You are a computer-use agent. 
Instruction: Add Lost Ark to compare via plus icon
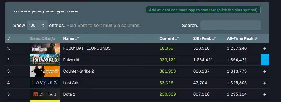point(265,83)
